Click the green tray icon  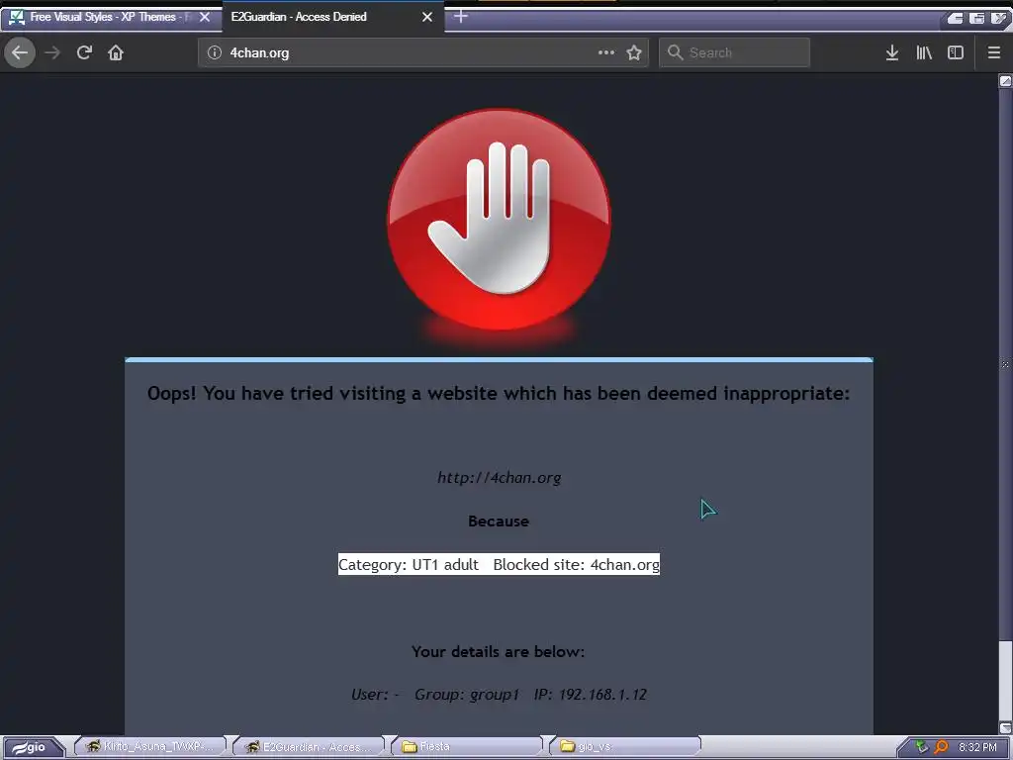922,747
